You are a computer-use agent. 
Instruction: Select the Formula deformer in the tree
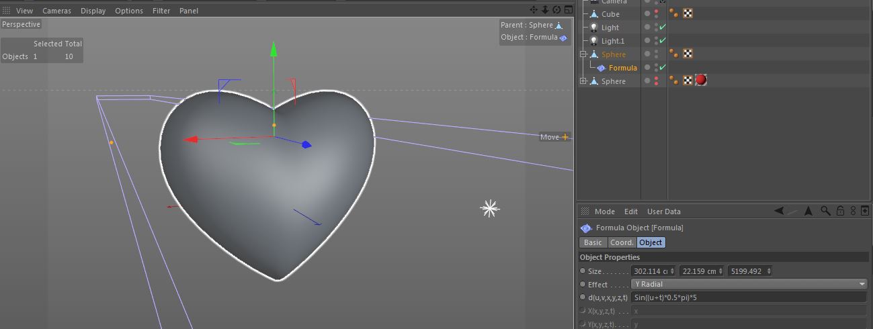[x=623, y=68]
